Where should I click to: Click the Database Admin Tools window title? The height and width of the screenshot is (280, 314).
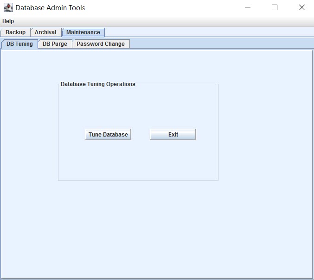coord(50,8)
